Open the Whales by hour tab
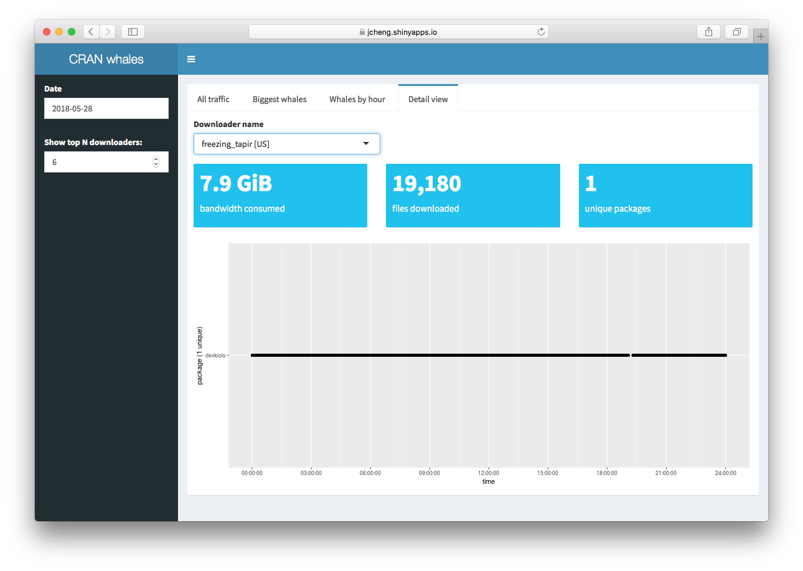Screen dimensions: 803x571 click(x=357, y=98)
